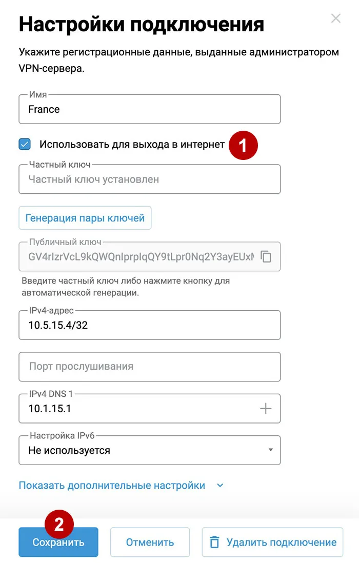Click the Порт прослушивания field

(149, 366)
